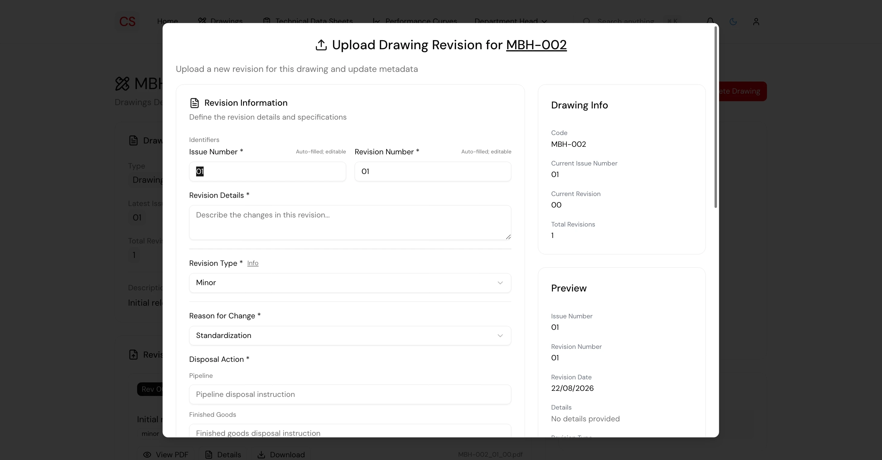The width and height of the screenshot is (882, 460).
Task: Click the 'minor' tag in background revision card
Action: pyautogui.click(x=150, y=433)
